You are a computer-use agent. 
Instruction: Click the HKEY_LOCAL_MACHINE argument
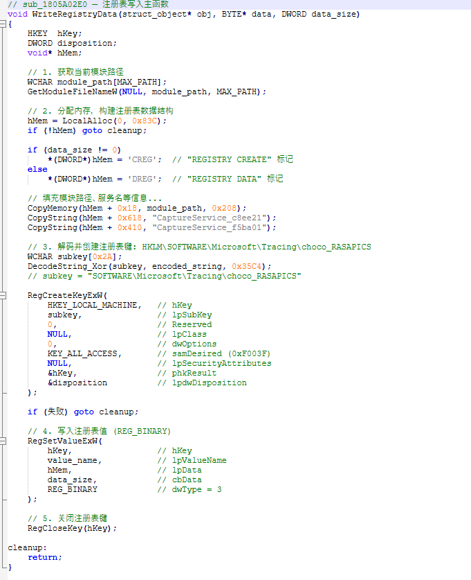point(92,305)
